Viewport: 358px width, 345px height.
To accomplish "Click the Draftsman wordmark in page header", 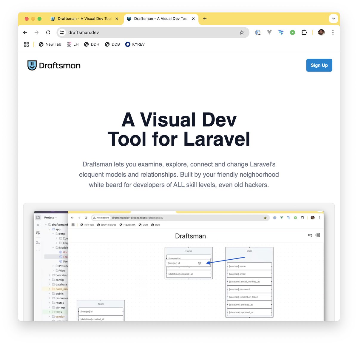I will (x=60, y=66).
